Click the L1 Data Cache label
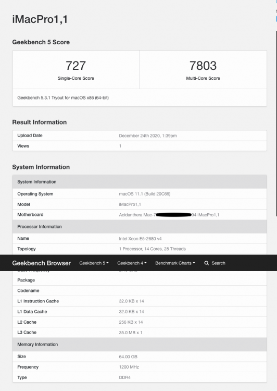This screenshot has height=391, width=277. [32, 311]
